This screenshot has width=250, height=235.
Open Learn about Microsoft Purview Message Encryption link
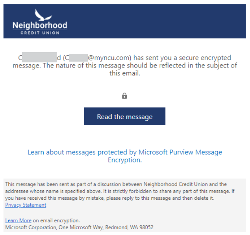125,156
